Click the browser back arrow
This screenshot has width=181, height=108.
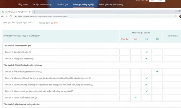point(2,17)
